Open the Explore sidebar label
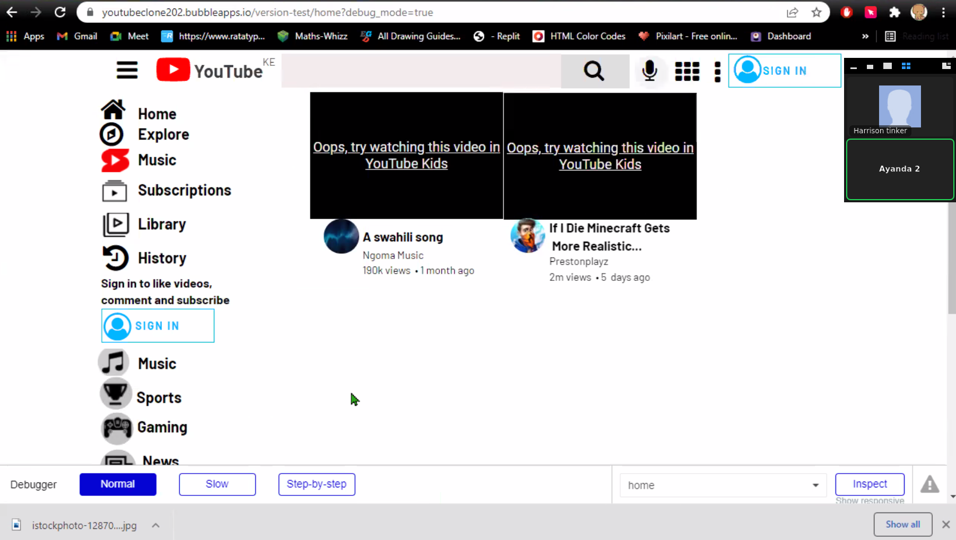956x540 pixels. click(x=163, y=134)
